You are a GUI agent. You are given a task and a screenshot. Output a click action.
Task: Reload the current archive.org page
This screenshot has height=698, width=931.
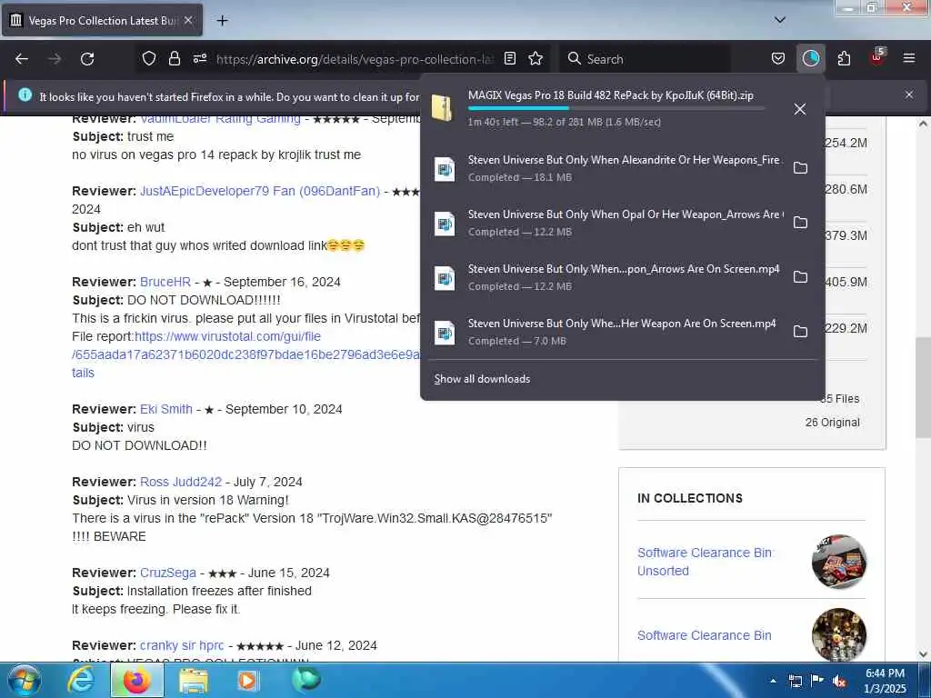pos(87,59)
